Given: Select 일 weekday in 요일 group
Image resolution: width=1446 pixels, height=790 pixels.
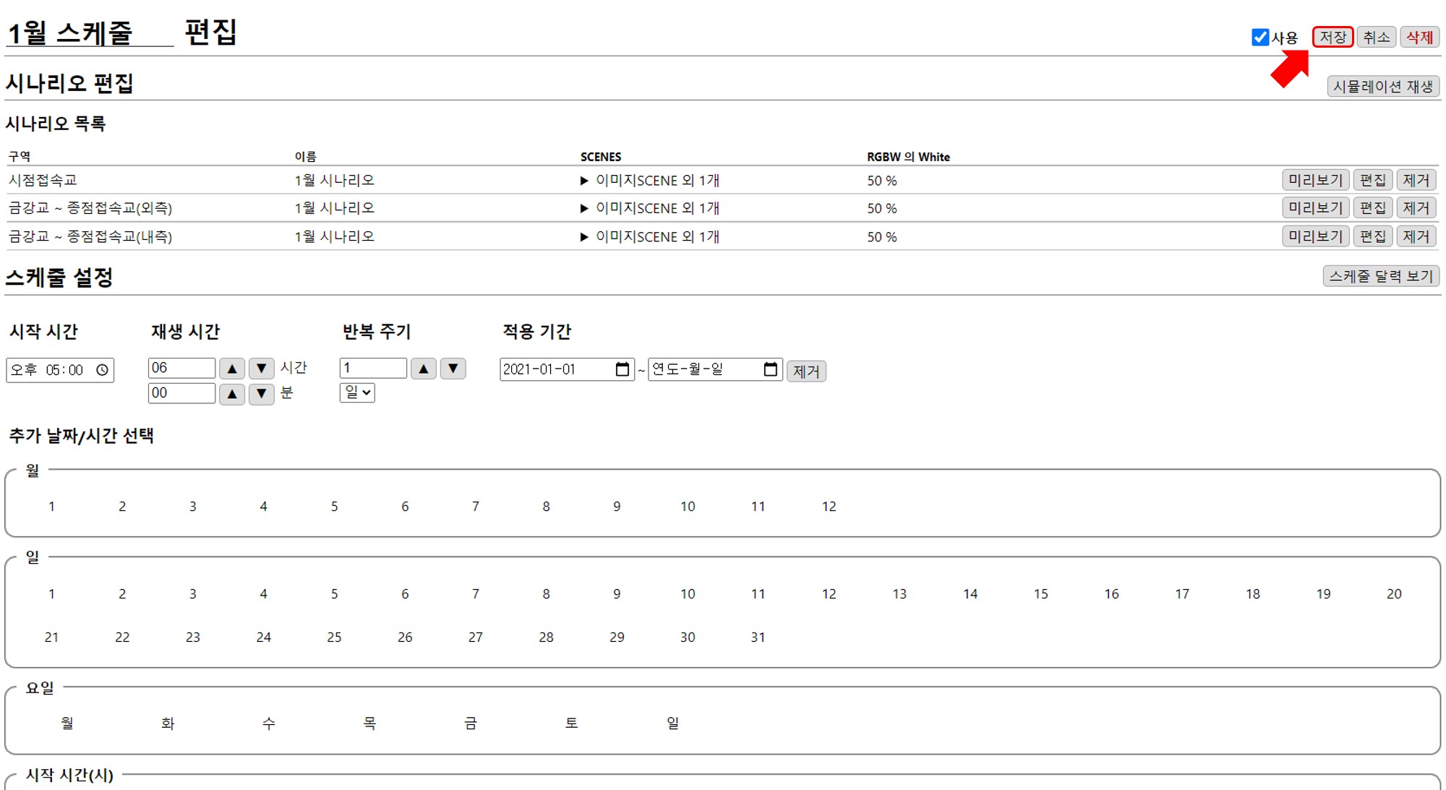Looking at the screenshot, I should [x=672, y=724].
